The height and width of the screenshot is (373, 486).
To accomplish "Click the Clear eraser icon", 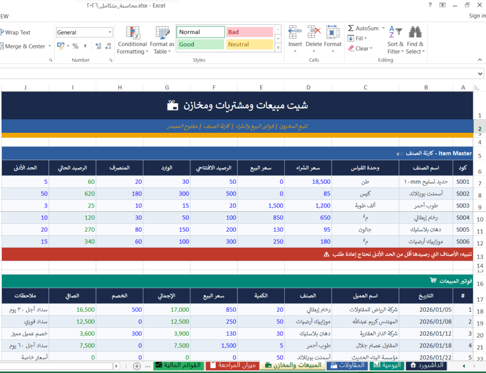I will tap(351, 48).
